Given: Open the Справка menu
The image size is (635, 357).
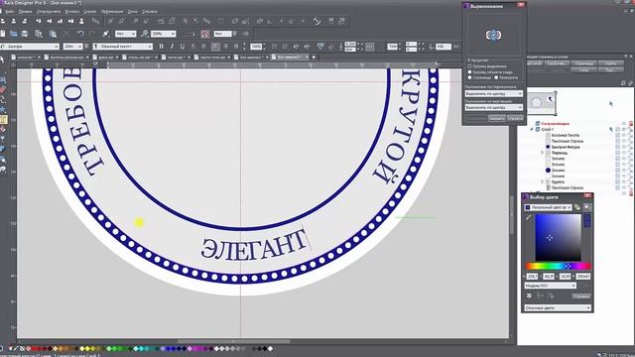Looking at the screenshot, I should (x=150, y=12).
